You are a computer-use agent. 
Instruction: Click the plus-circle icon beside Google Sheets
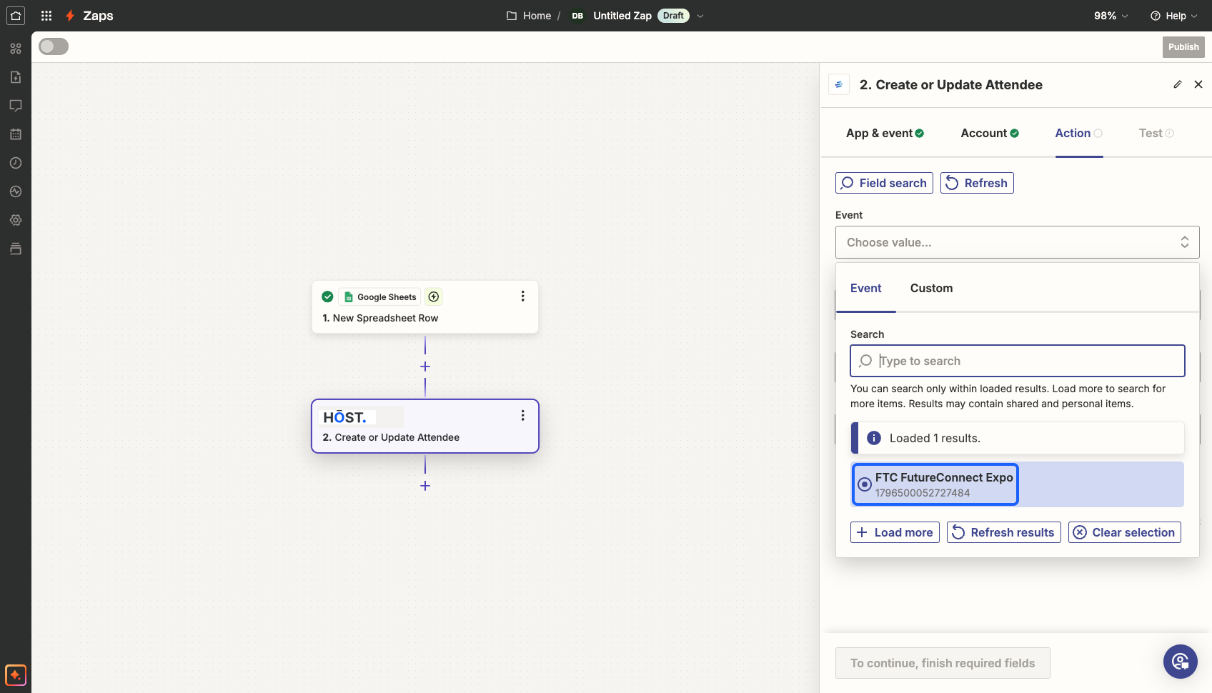(x=434, y=296)
